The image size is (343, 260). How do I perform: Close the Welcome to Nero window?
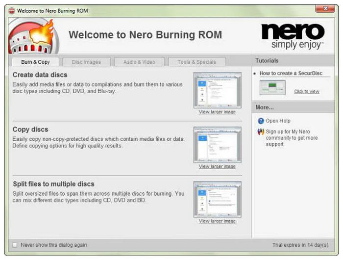(325, 8)
